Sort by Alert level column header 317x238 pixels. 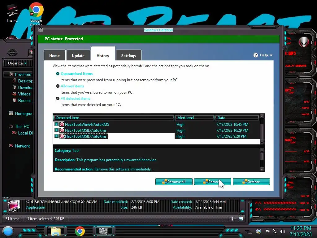pos(195,117)
